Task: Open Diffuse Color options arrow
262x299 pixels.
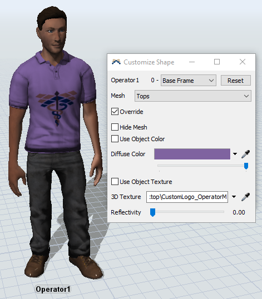Action: click(x=235, y=154)
